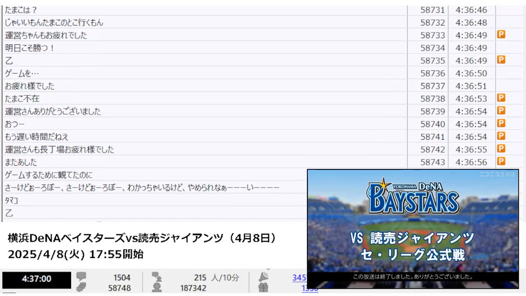Click the total visitors value 187342
The width and height of the screenshot is (526, 296).
pos(193,288)
